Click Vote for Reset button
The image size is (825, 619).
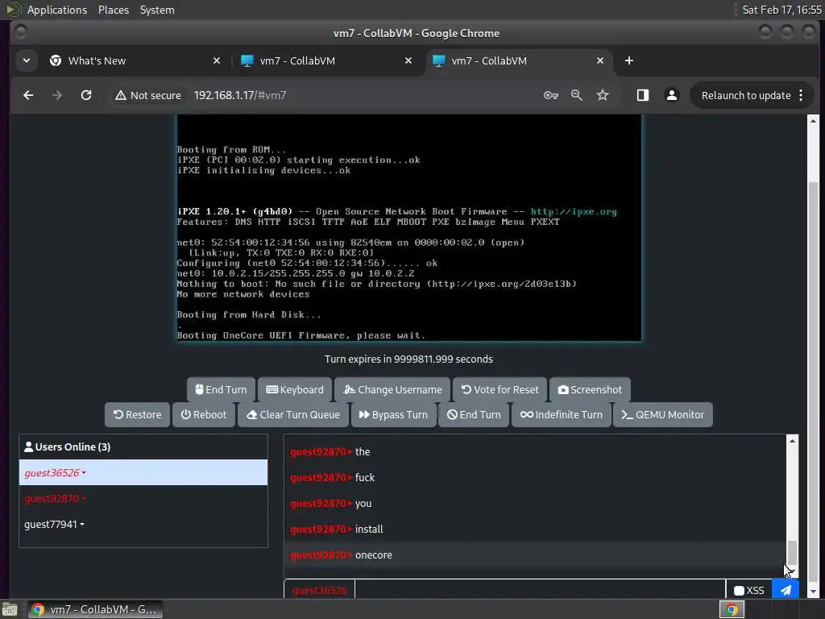(500, 389)
